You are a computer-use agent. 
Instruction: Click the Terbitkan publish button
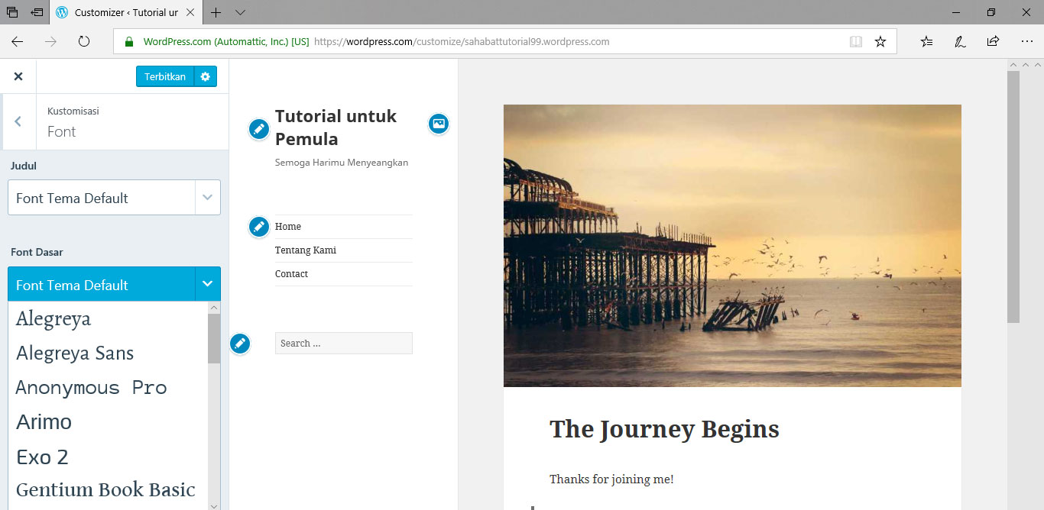[x=165, y=76]
